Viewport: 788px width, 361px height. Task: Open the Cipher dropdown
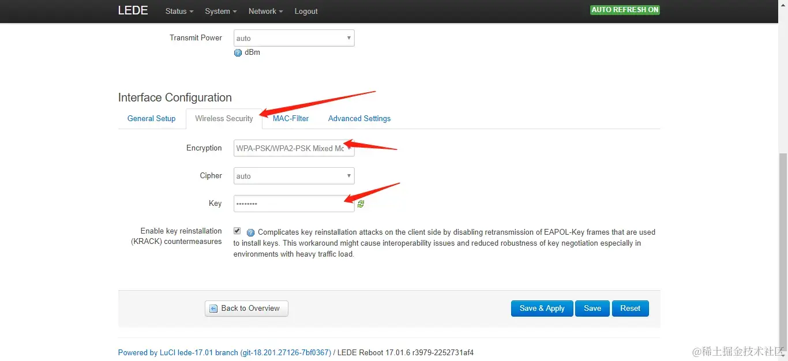coord(294,176)
